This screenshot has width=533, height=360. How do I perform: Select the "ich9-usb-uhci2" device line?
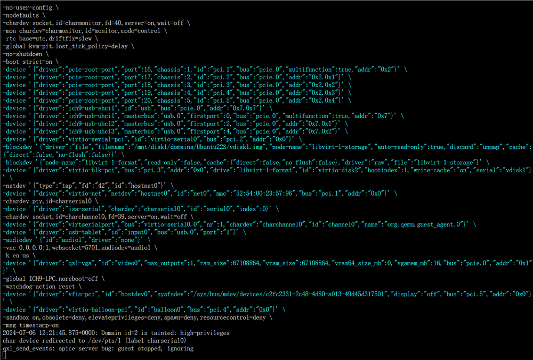[175, 124]
